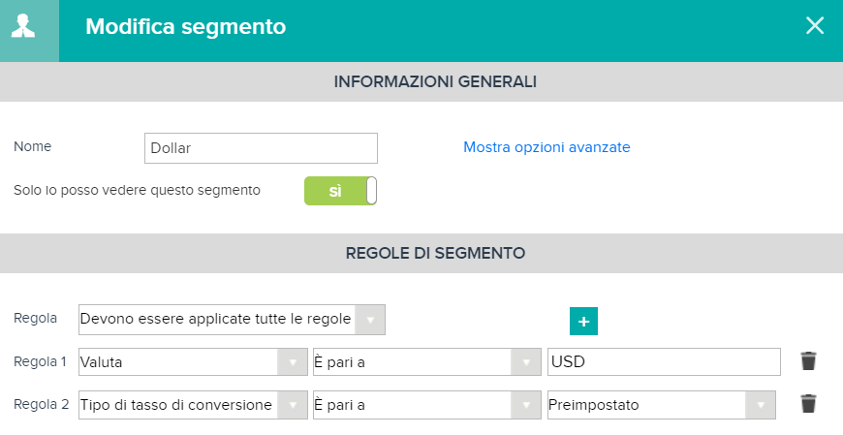
Task: Click the 'Regola 1' row label
Action: pyautogui.click(x=41, y=362)
